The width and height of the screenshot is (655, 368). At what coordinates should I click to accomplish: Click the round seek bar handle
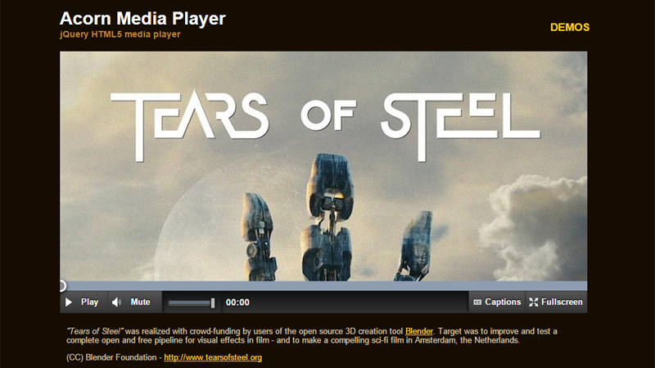(62, 285)
